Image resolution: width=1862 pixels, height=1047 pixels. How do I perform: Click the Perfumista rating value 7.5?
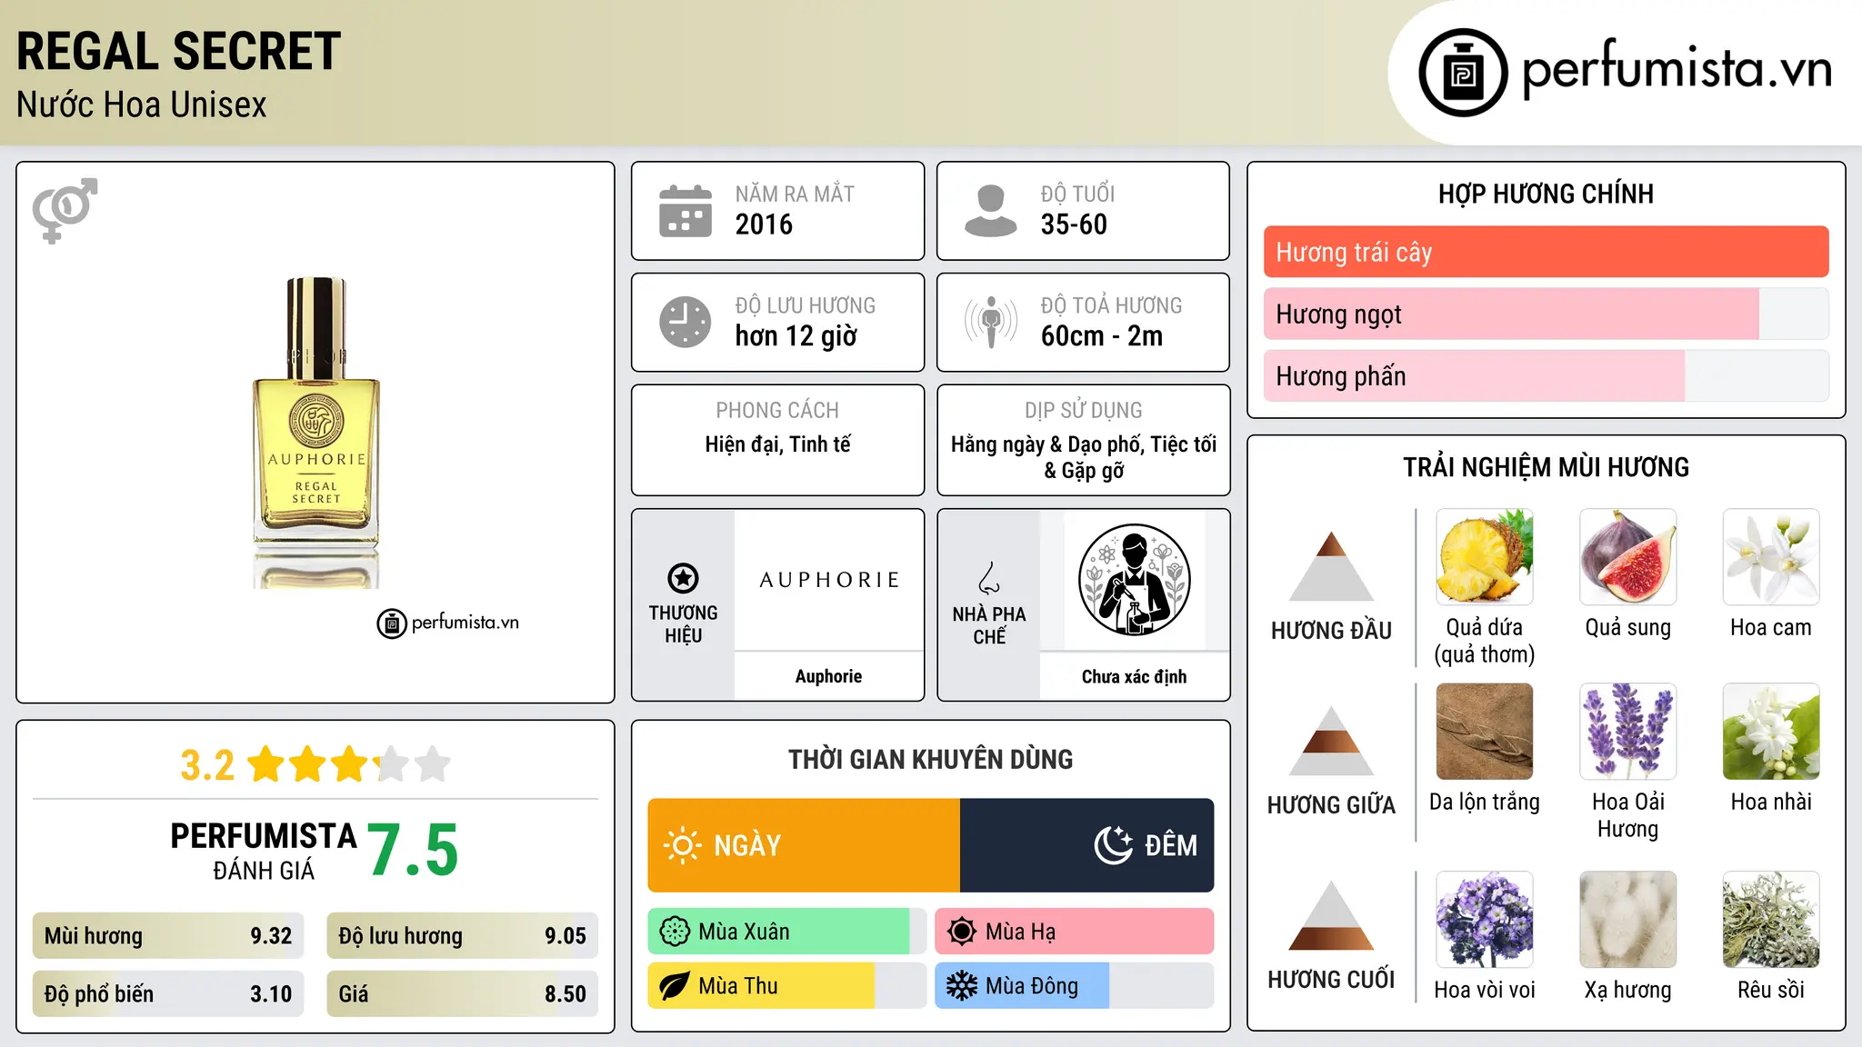coord(413,851)
